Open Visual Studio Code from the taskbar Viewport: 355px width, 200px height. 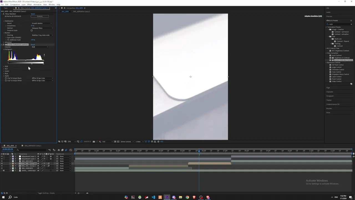click(153, 197)
